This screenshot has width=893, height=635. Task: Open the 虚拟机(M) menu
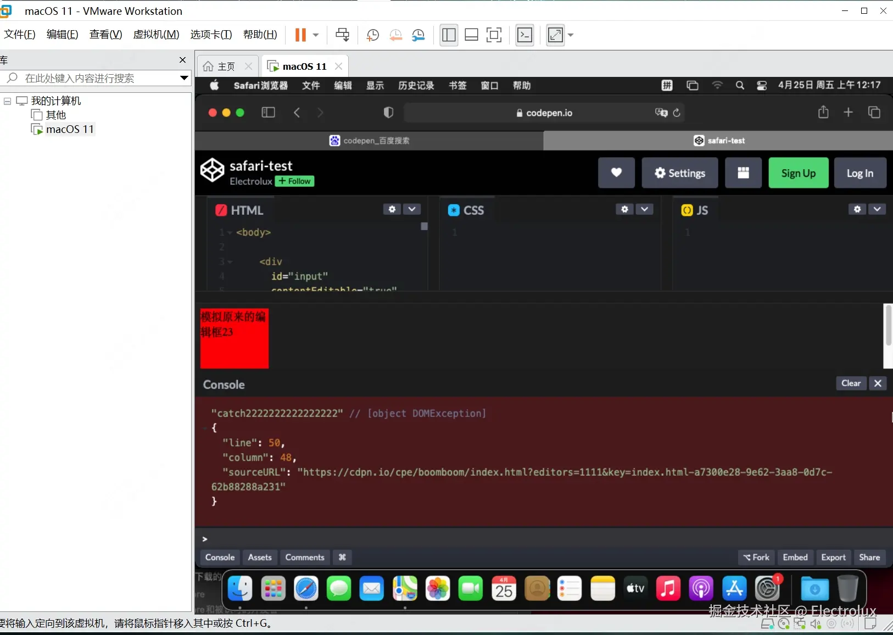click(x=156, y=35)
